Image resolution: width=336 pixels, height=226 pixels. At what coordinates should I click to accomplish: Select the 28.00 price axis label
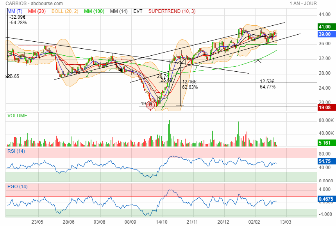pos(325,73)
